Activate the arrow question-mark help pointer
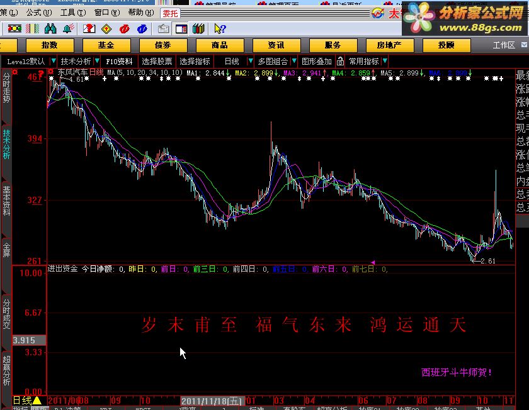529x410 pixels. pyautogui.click(x=220, y=29)
